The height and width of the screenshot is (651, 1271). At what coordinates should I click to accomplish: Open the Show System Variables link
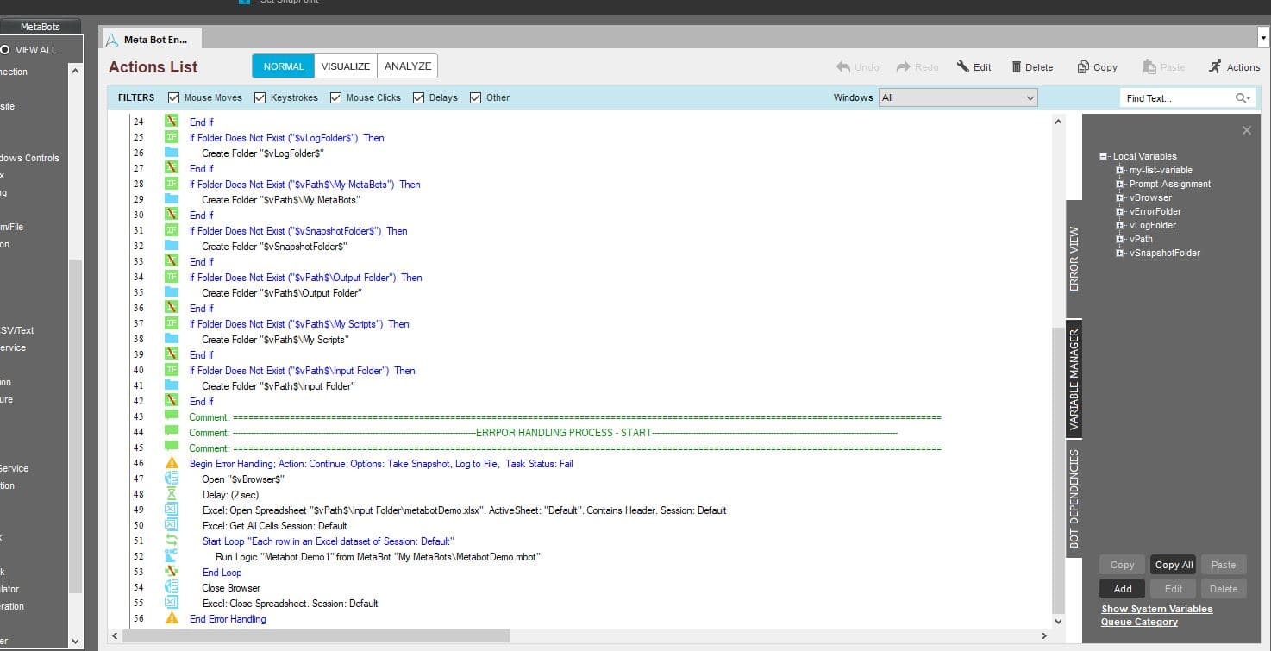click(1157, 609)
